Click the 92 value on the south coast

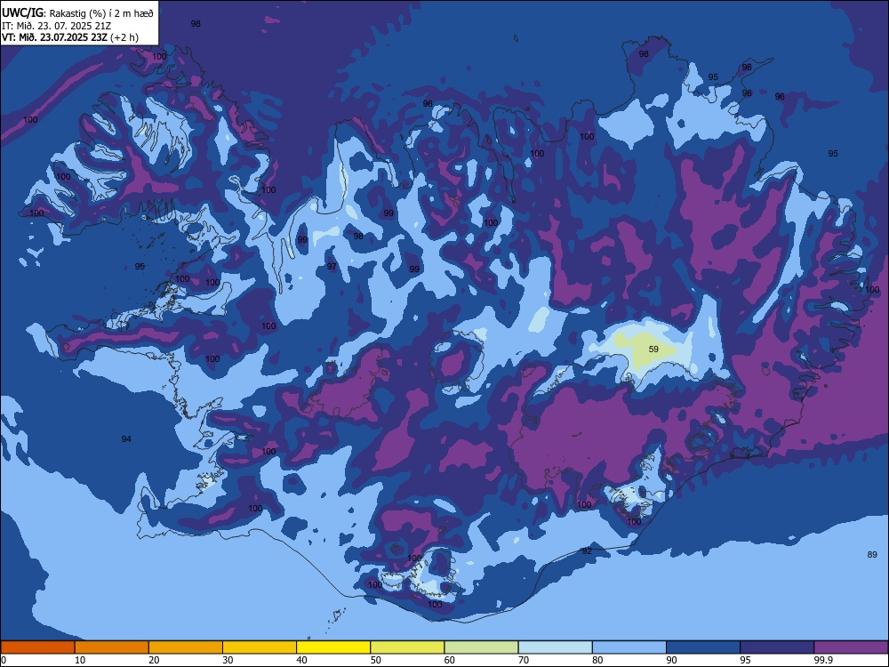click(587, 550)
